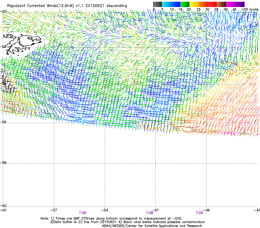The width and height of the screenshot is (260, 228).
Task: Click the brown 35-40 knots color swatch
Action: click(x=221, y=4)
